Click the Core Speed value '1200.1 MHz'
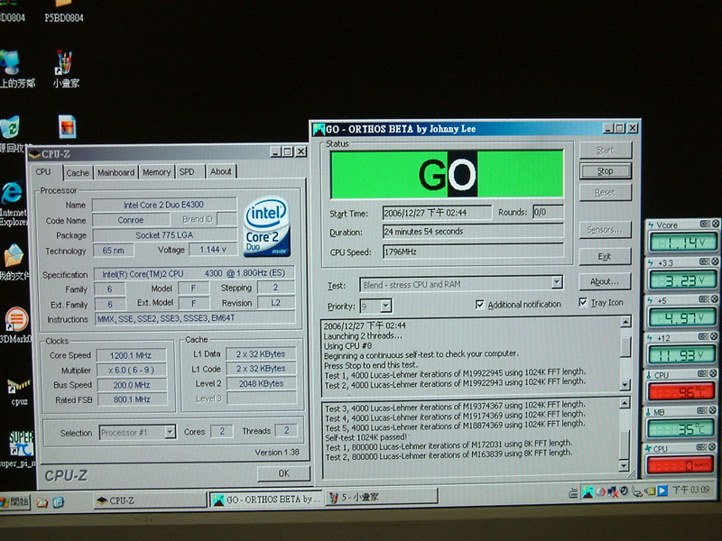 pyautogui.click(x=131, y=355)
